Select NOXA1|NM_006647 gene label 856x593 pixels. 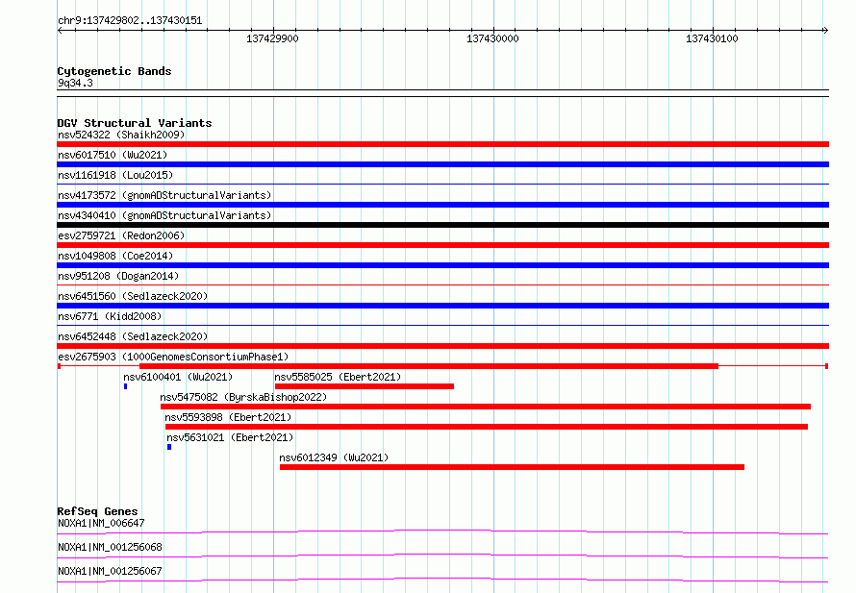click(x=101, y=523)
